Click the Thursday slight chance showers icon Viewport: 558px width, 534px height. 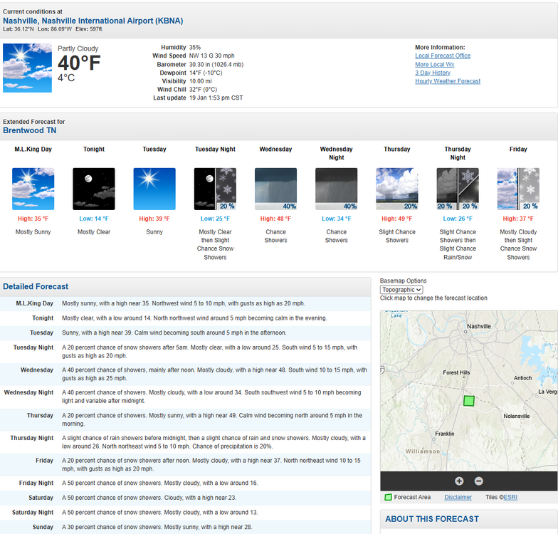coord(396,189)
